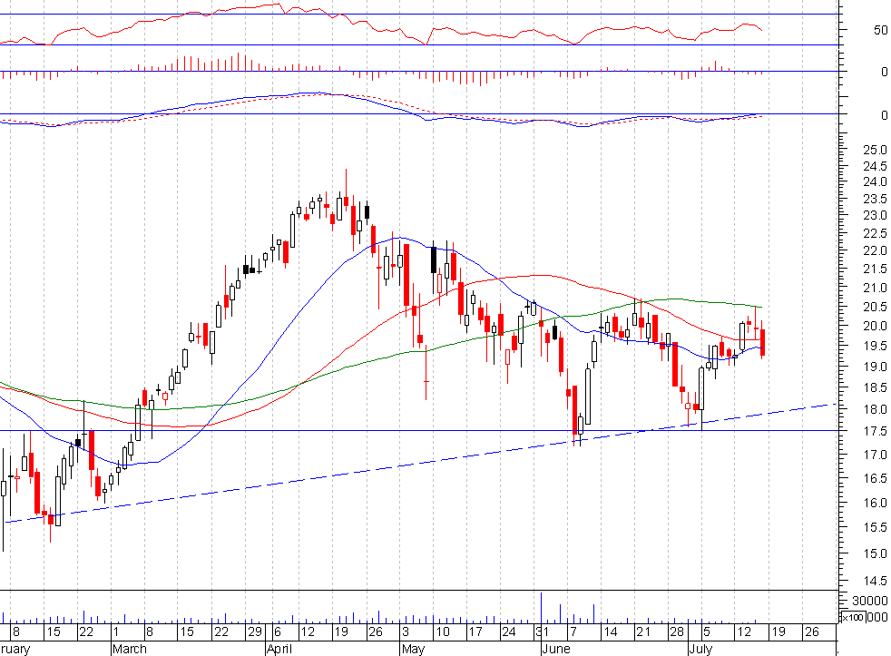891x656 pixels.
Task: Click the partial 'ruary' month label
Action: click(15, 649)
